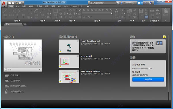
Task: Open the gear_pump_subassy thumbnail
Action: coord(69,76)
